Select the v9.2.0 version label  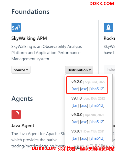[77, 82]
